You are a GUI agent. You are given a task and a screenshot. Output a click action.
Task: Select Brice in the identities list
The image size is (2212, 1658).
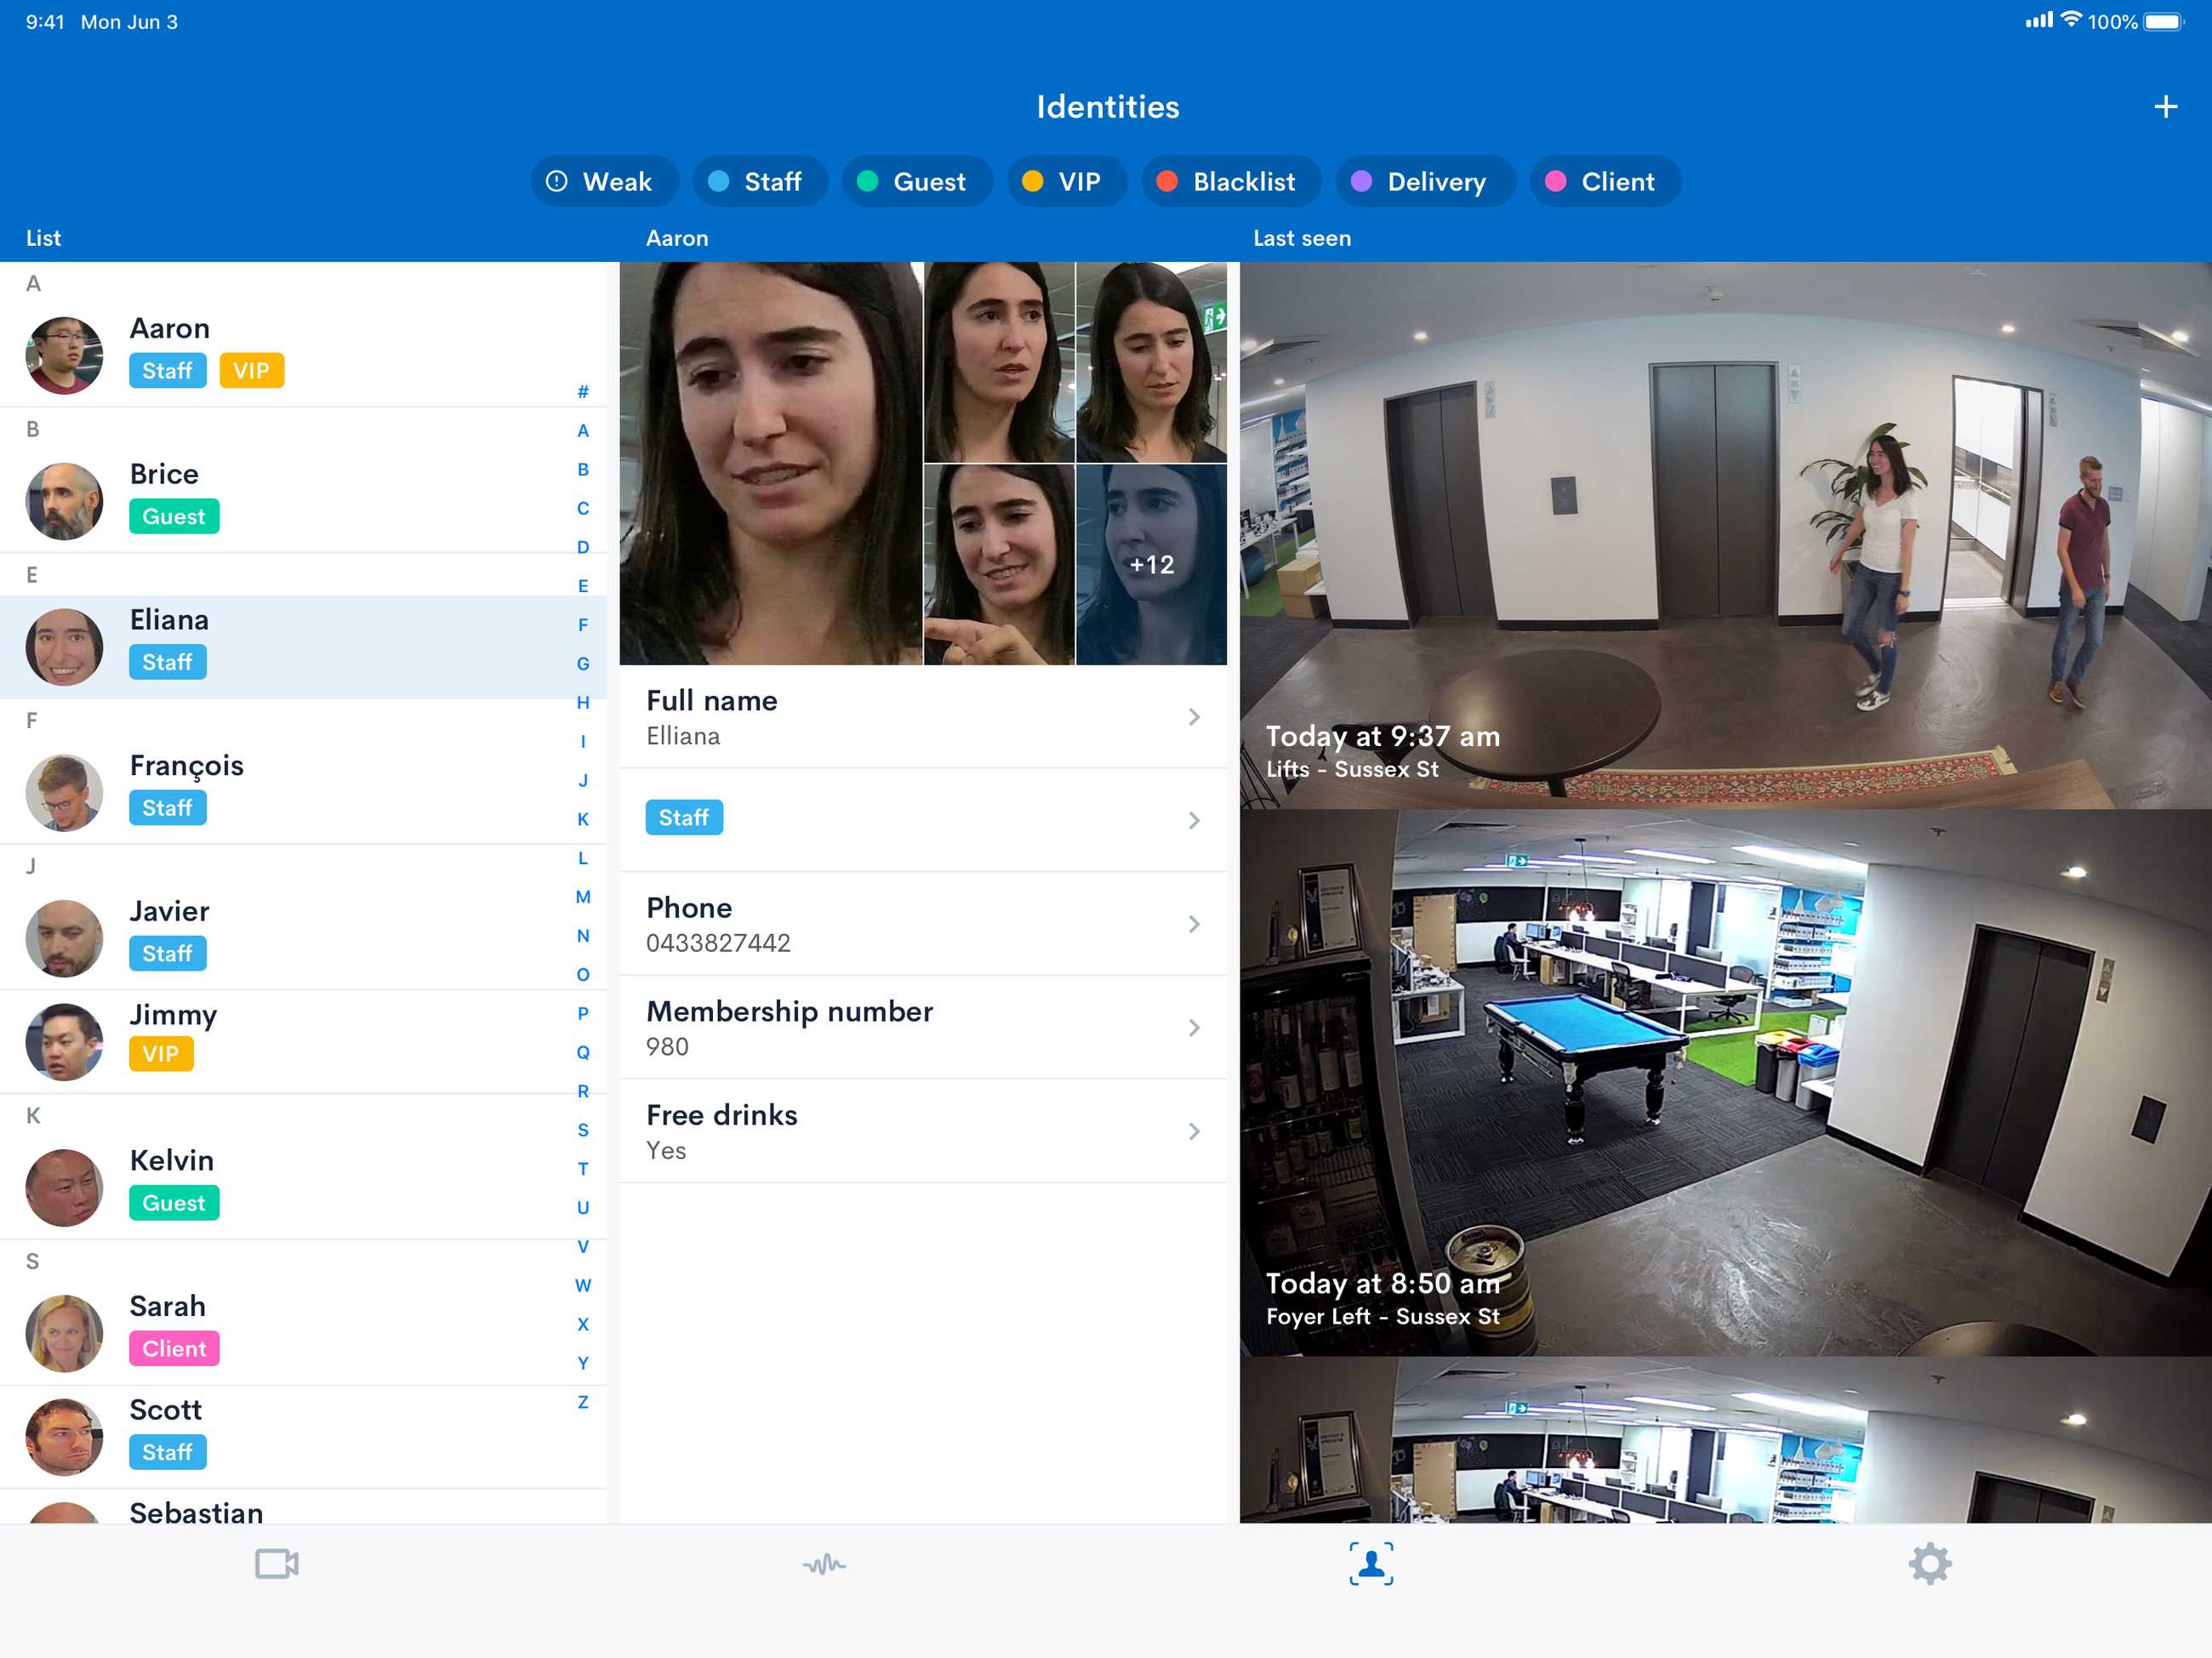303,501
